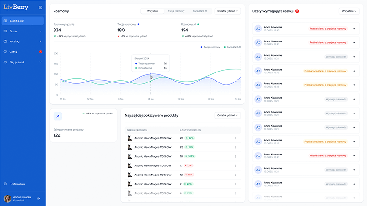This screenshot has height=206, width=367.
Task: Open the Ostatni tydzień dropdown in Rozmowy panel
Action: [227, 10]
